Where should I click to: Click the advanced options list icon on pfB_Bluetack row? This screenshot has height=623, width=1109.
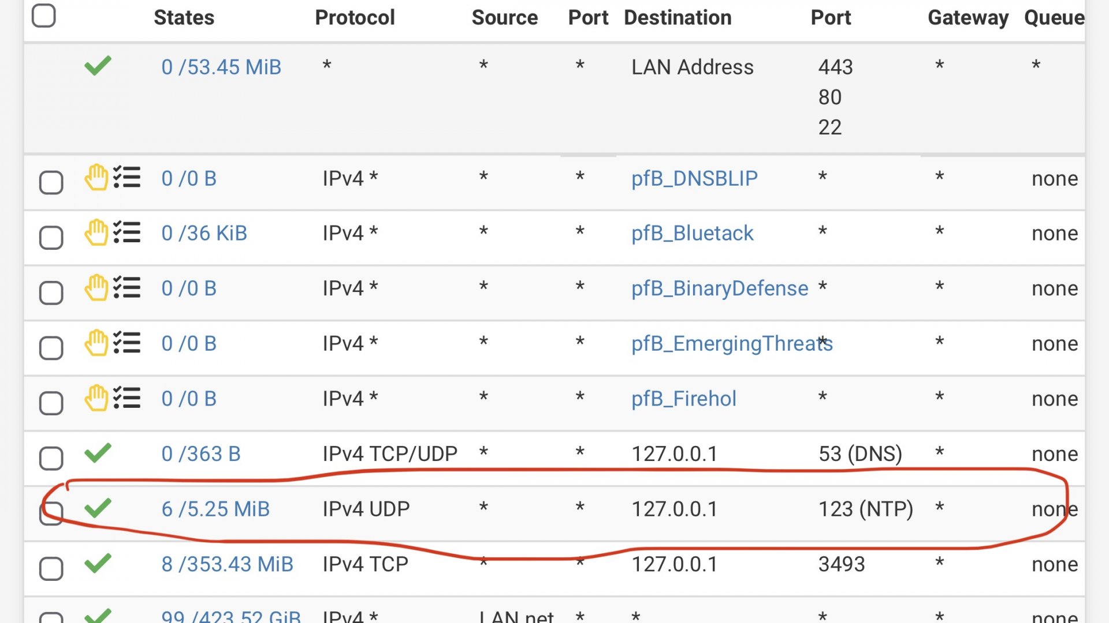tap(126, 232)
